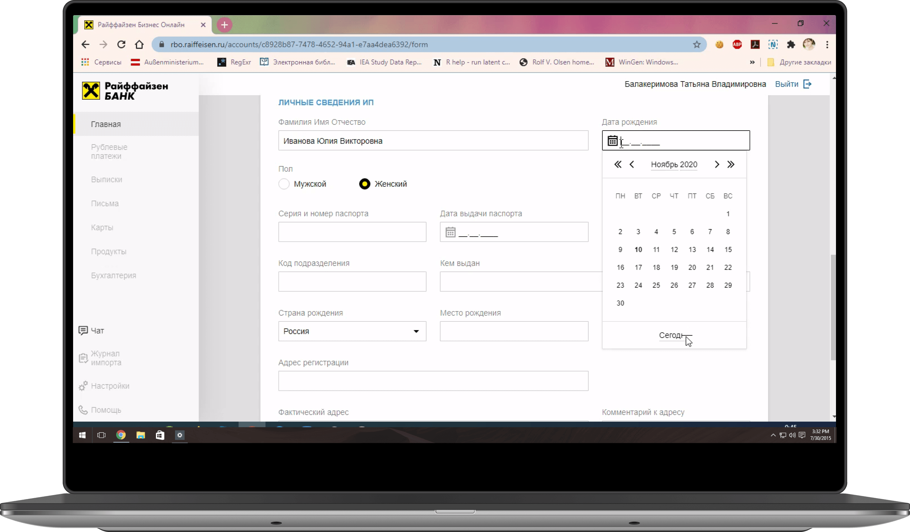The height and width of the screenshot is (532, 910).
Task: Pick day 10 in the calendar
Action: (x=638, y=250)
